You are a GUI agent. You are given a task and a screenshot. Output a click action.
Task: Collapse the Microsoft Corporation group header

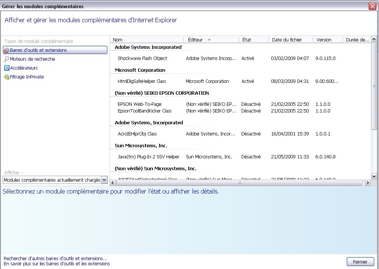[x=140, y=70]
